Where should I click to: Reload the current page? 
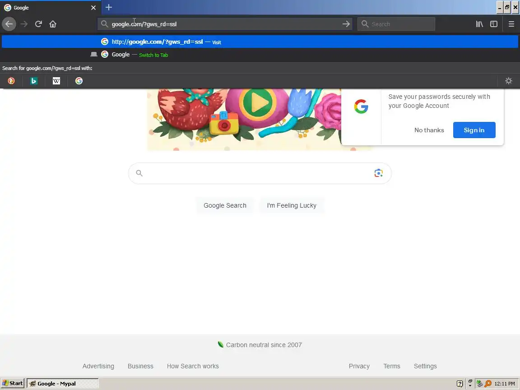tap(38, 24)
